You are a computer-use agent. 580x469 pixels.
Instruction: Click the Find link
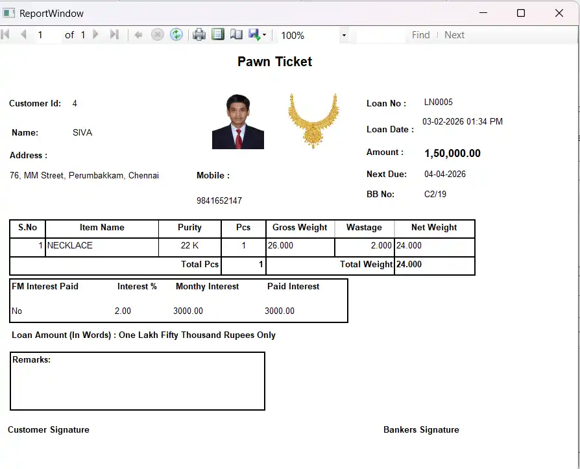(x=421, y=35)
